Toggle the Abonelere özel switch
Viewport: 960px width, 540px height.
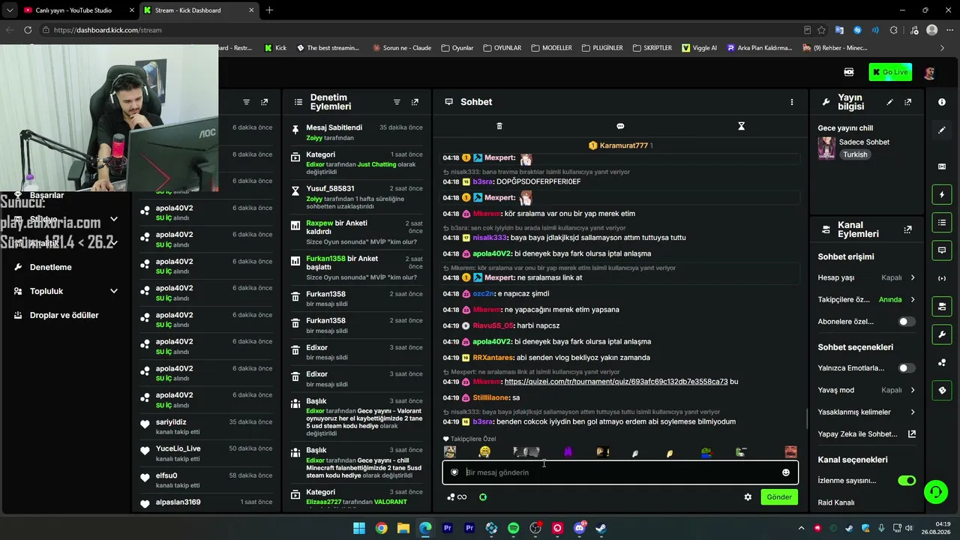point(907,322)
